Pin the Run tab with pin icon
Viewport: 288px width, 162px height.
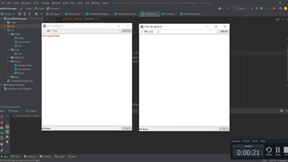pyautogui.click(x=2, y=151)
